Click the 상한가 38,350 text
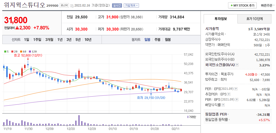This screenshot has width=276, height=133. click(x=131, y=17)
